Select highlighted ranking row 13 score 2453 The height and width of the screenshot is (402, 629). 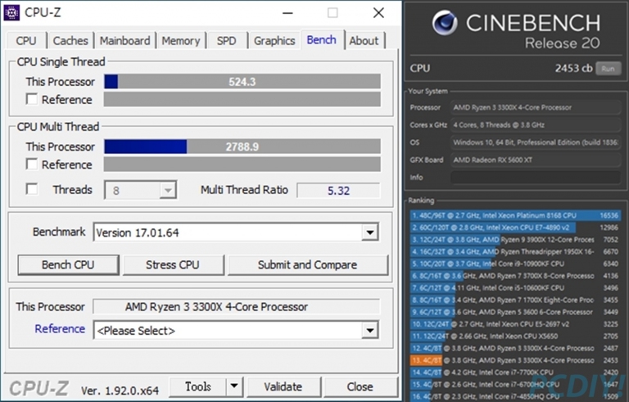click(x=515, y=360)
